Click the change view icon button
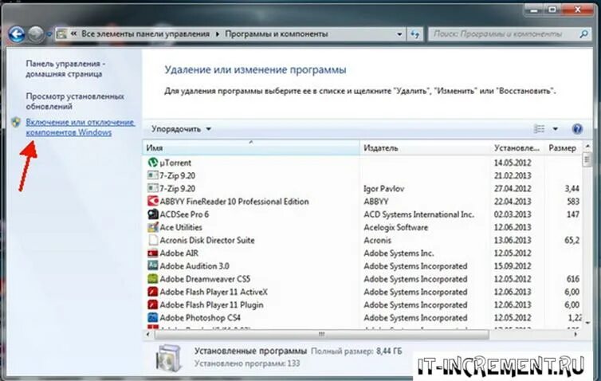 (539, 129)
